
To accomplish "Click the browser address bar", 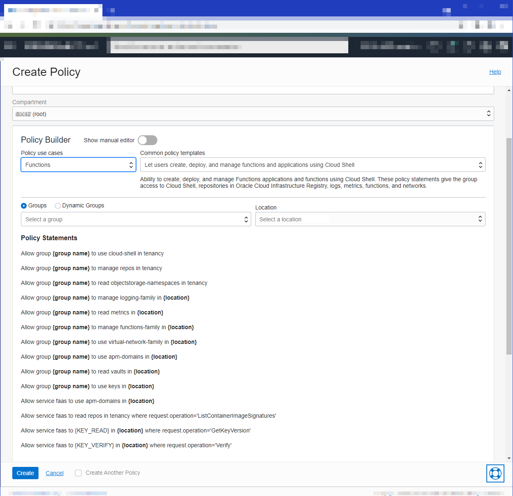I will [x=229, y=45].
